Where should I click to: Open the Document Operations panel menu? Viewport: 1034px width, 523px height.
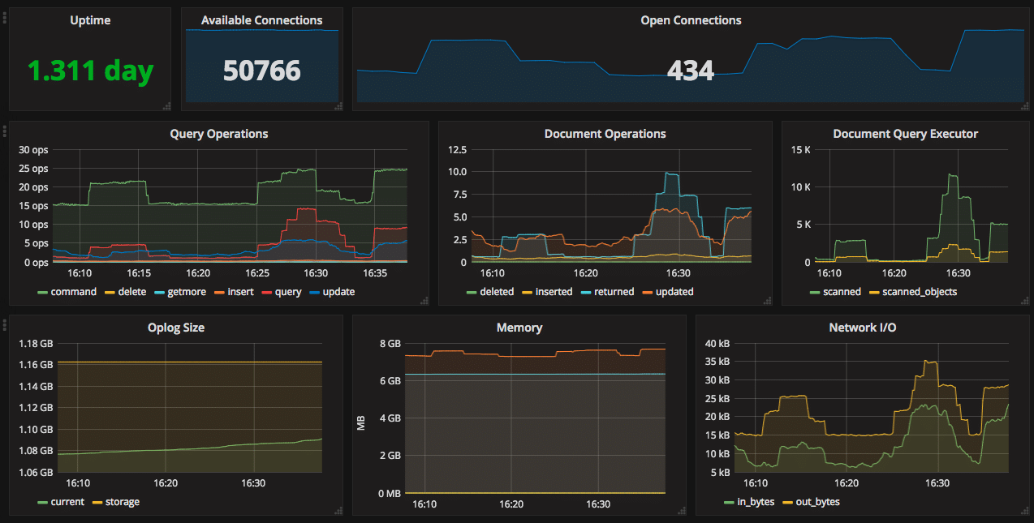pyautogui.click(x=605, y=134)
